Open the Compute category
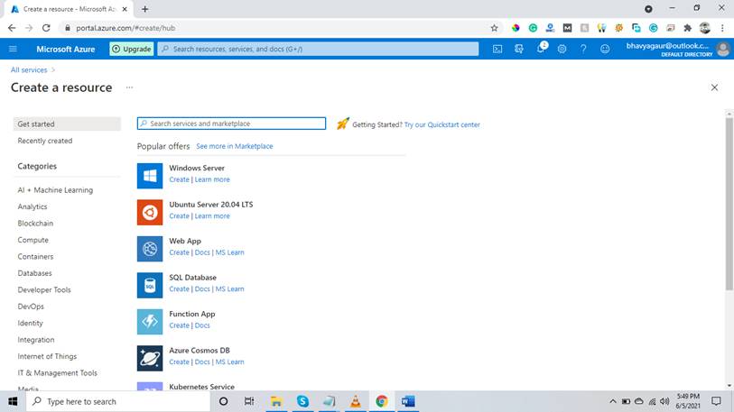This screenshot has width=734, height=412. [33, 240]
